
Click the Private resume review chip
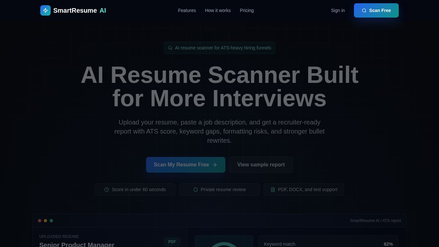click(x=219, y=189)
